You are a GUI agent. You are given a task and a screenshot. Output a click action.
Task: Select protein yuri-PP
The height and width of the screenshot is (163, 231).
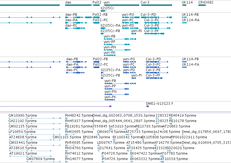pos(116,89)
